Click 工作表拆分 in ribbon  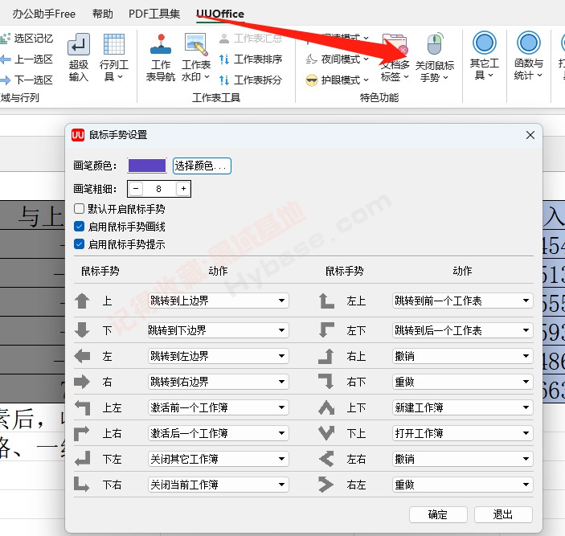pos(251,80)
